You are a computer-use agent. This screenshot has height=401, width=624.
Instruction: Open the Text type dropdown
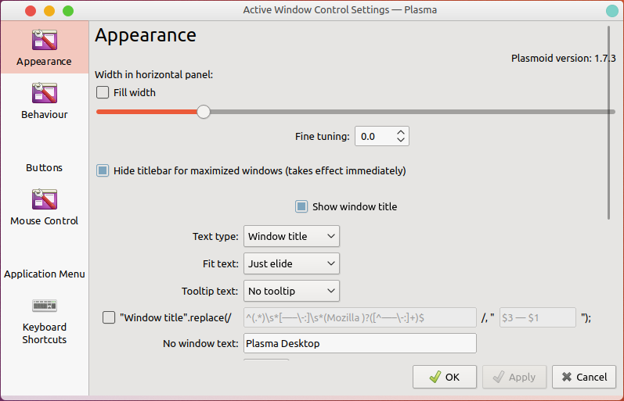291,236
